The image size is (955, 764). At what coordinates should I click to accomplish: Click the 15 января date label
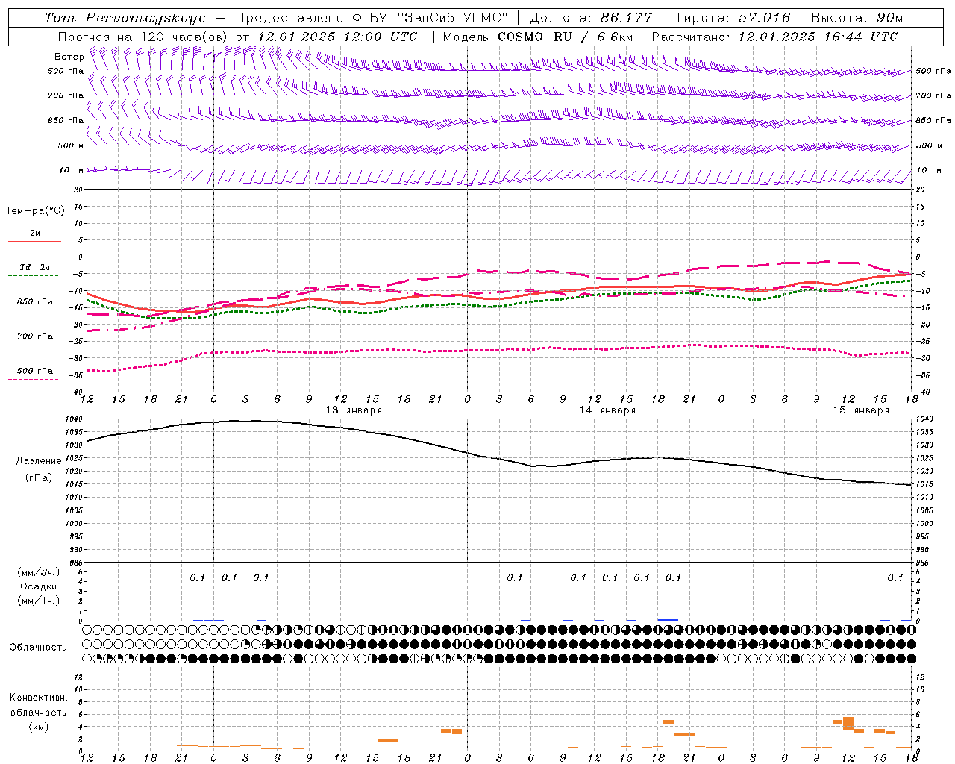click(861, 410)
